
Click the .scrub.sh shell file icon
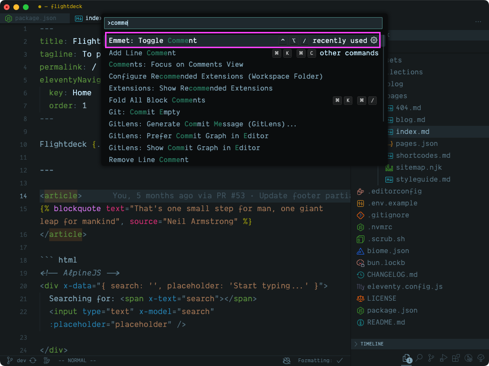(360, 239)
